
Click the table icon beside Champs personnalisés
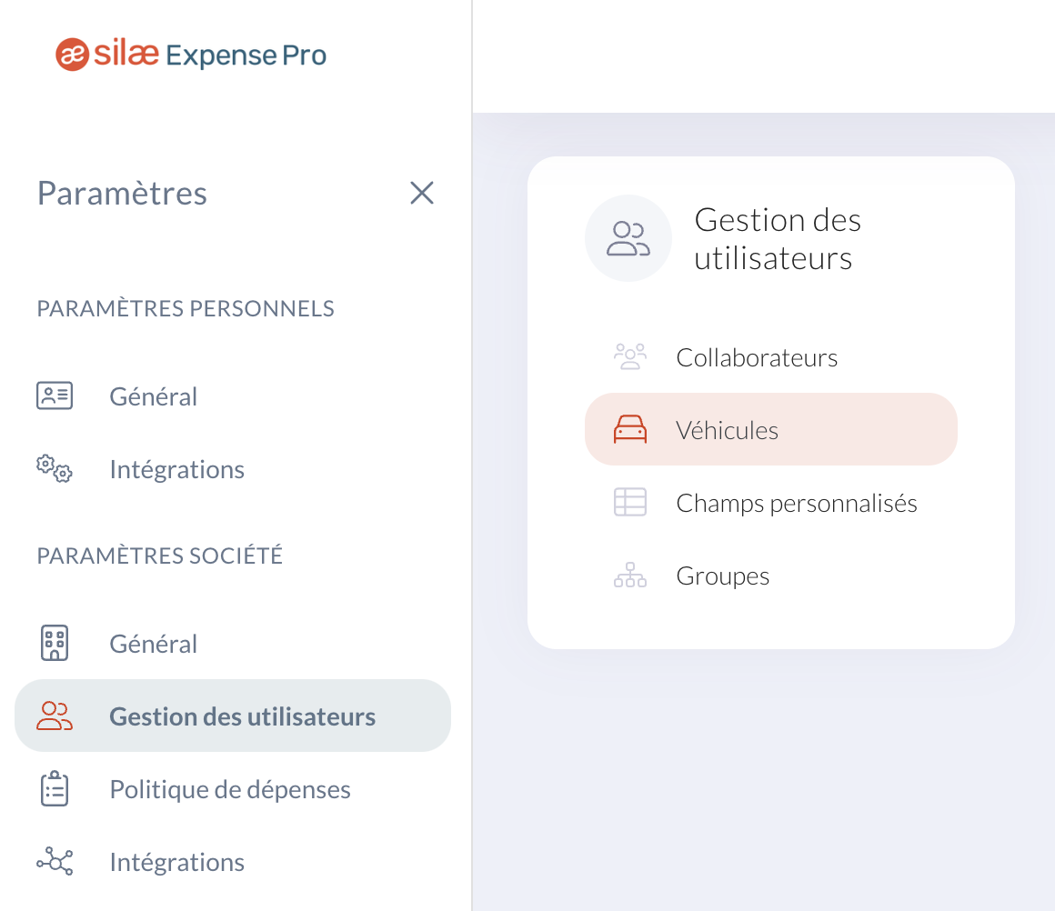(x=630, y=502)
